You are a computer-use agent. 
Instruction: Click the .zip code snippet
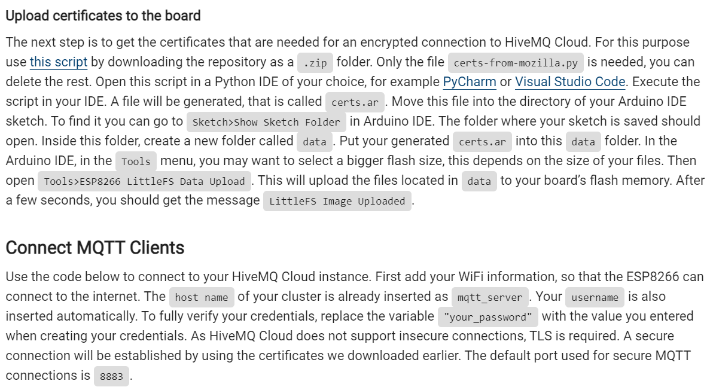coord(315,63)
